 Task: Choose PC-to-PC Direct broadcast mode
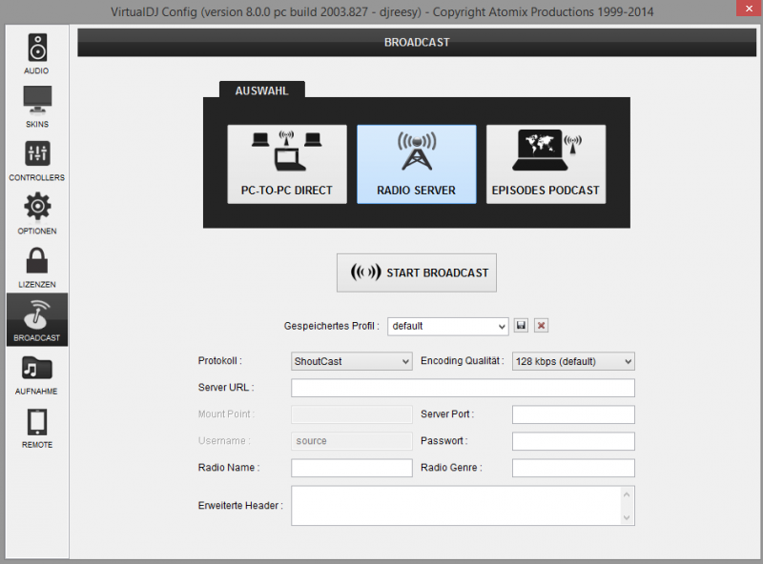(287, 164)
